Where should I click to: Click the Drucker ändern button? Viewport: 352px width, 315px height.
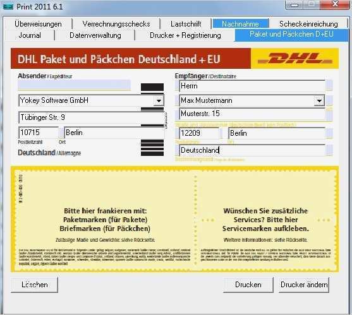[304, 285]
